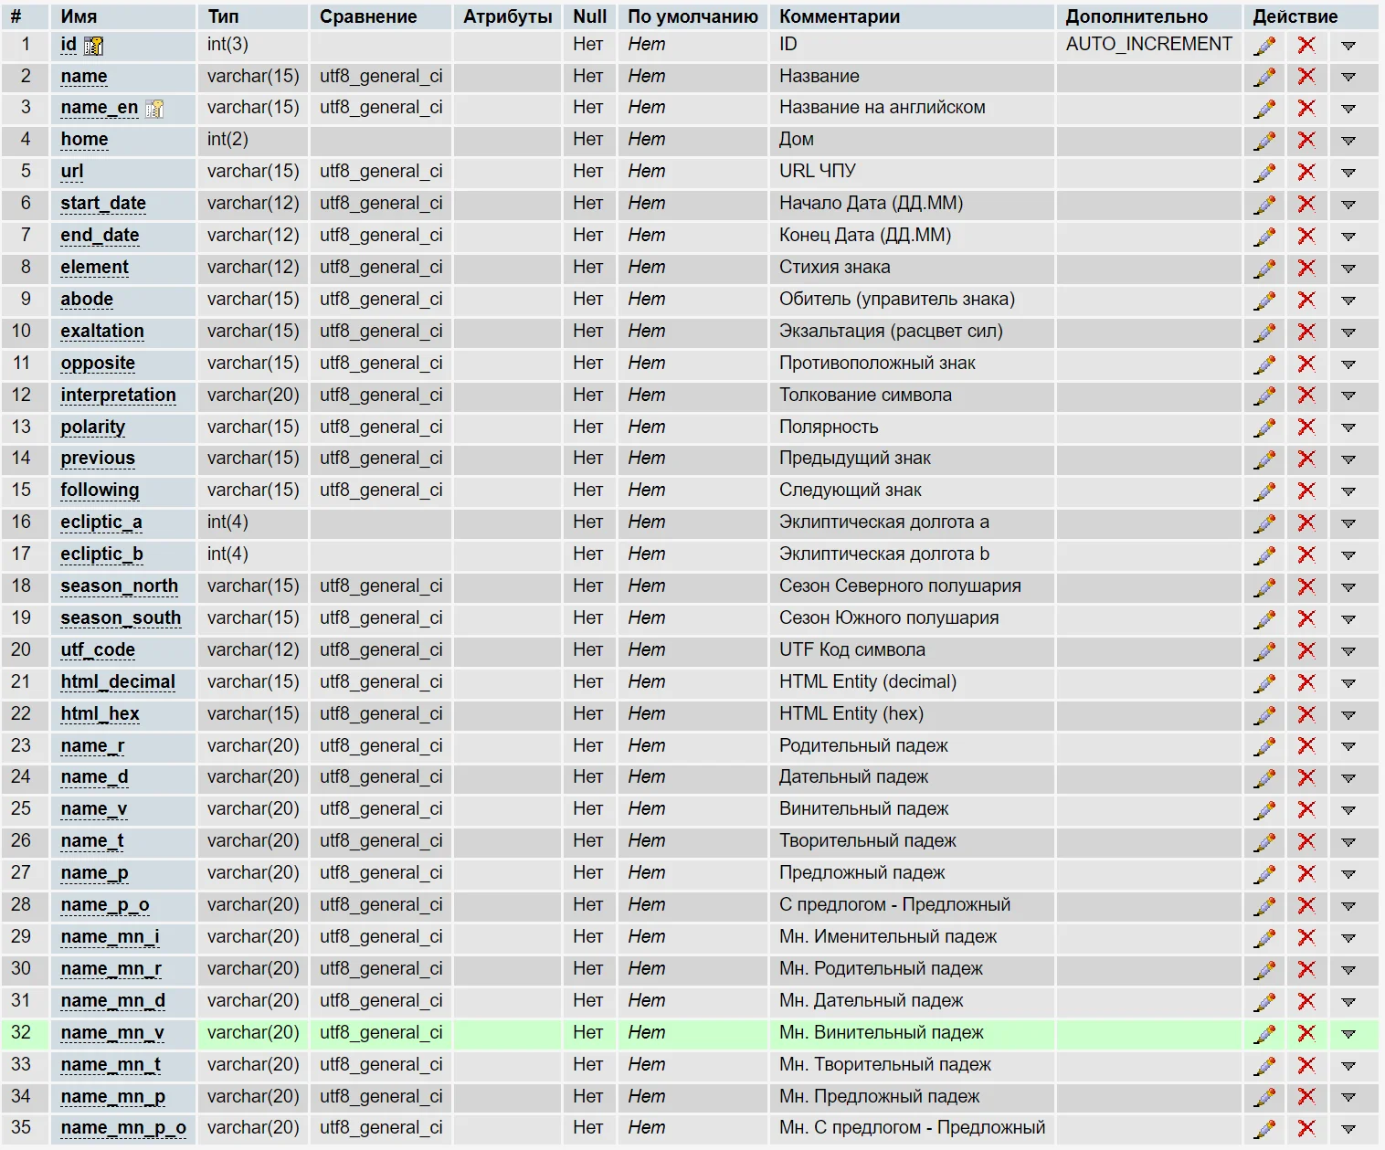Click the Комментарии column header
The width and height of the screenshot is (1385, 1150).
[840, 16]
